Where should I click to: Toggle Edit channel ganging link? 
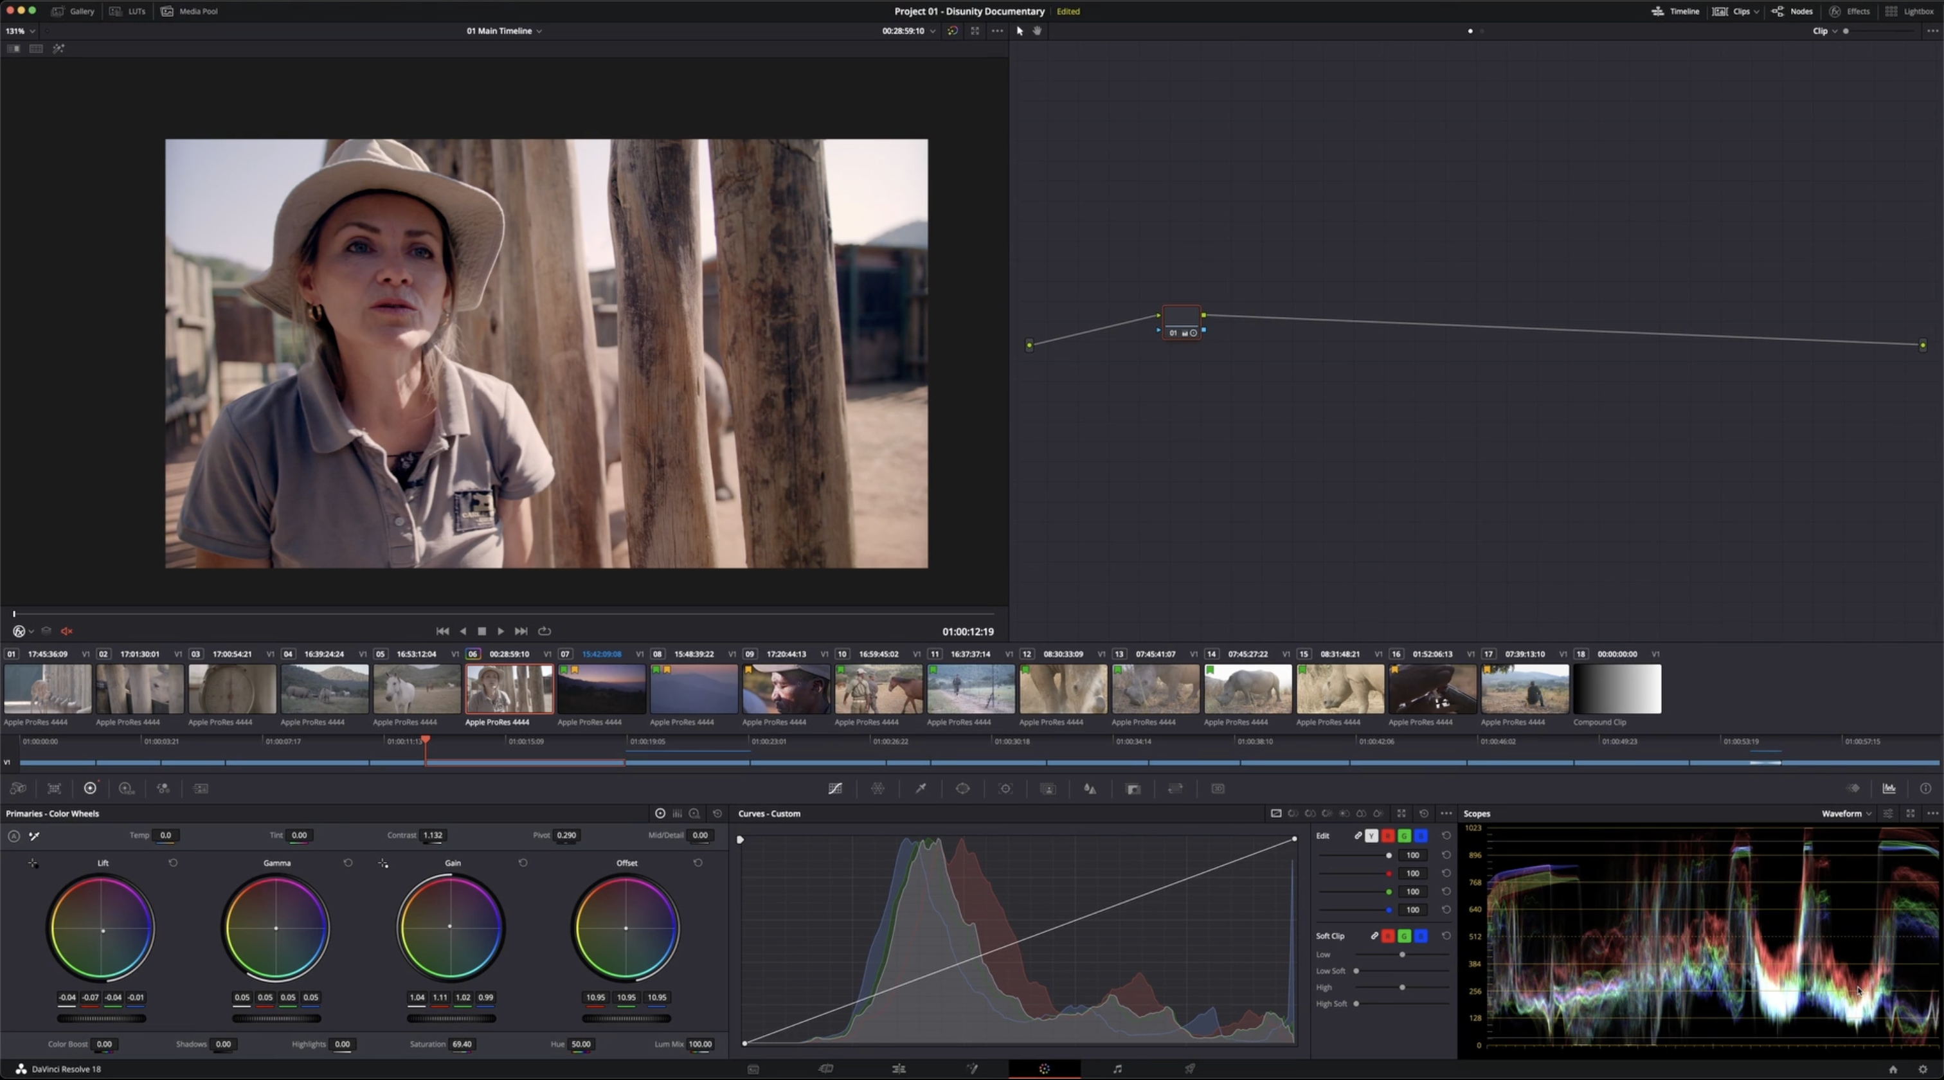click(1358, 836)
